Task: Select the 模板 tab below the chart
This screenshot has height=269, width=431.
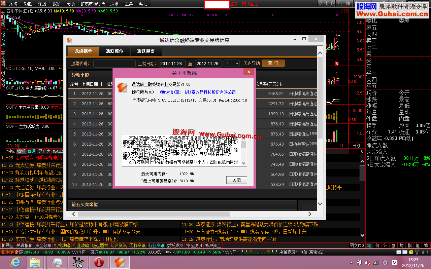Action: tap(21, 151)
